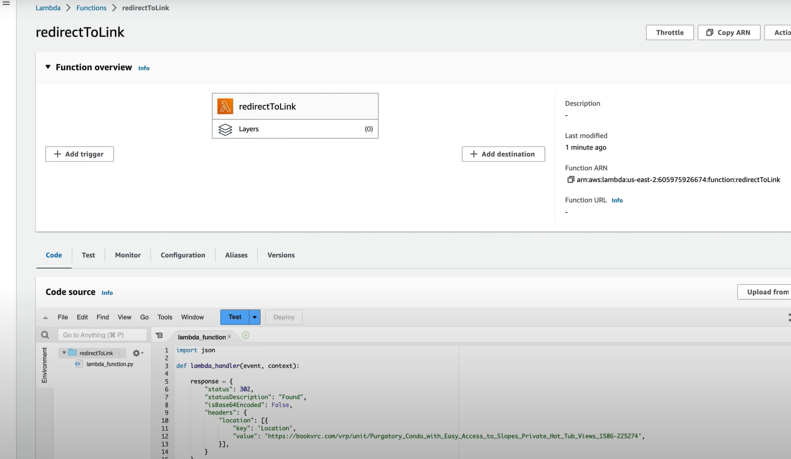
Task: Collapse the Function overview section
Action: [x=48, y=67]
